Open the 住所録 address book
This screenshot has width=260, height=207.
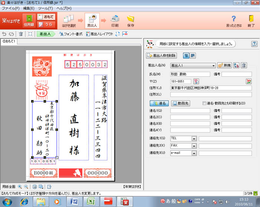coord(29,21)
